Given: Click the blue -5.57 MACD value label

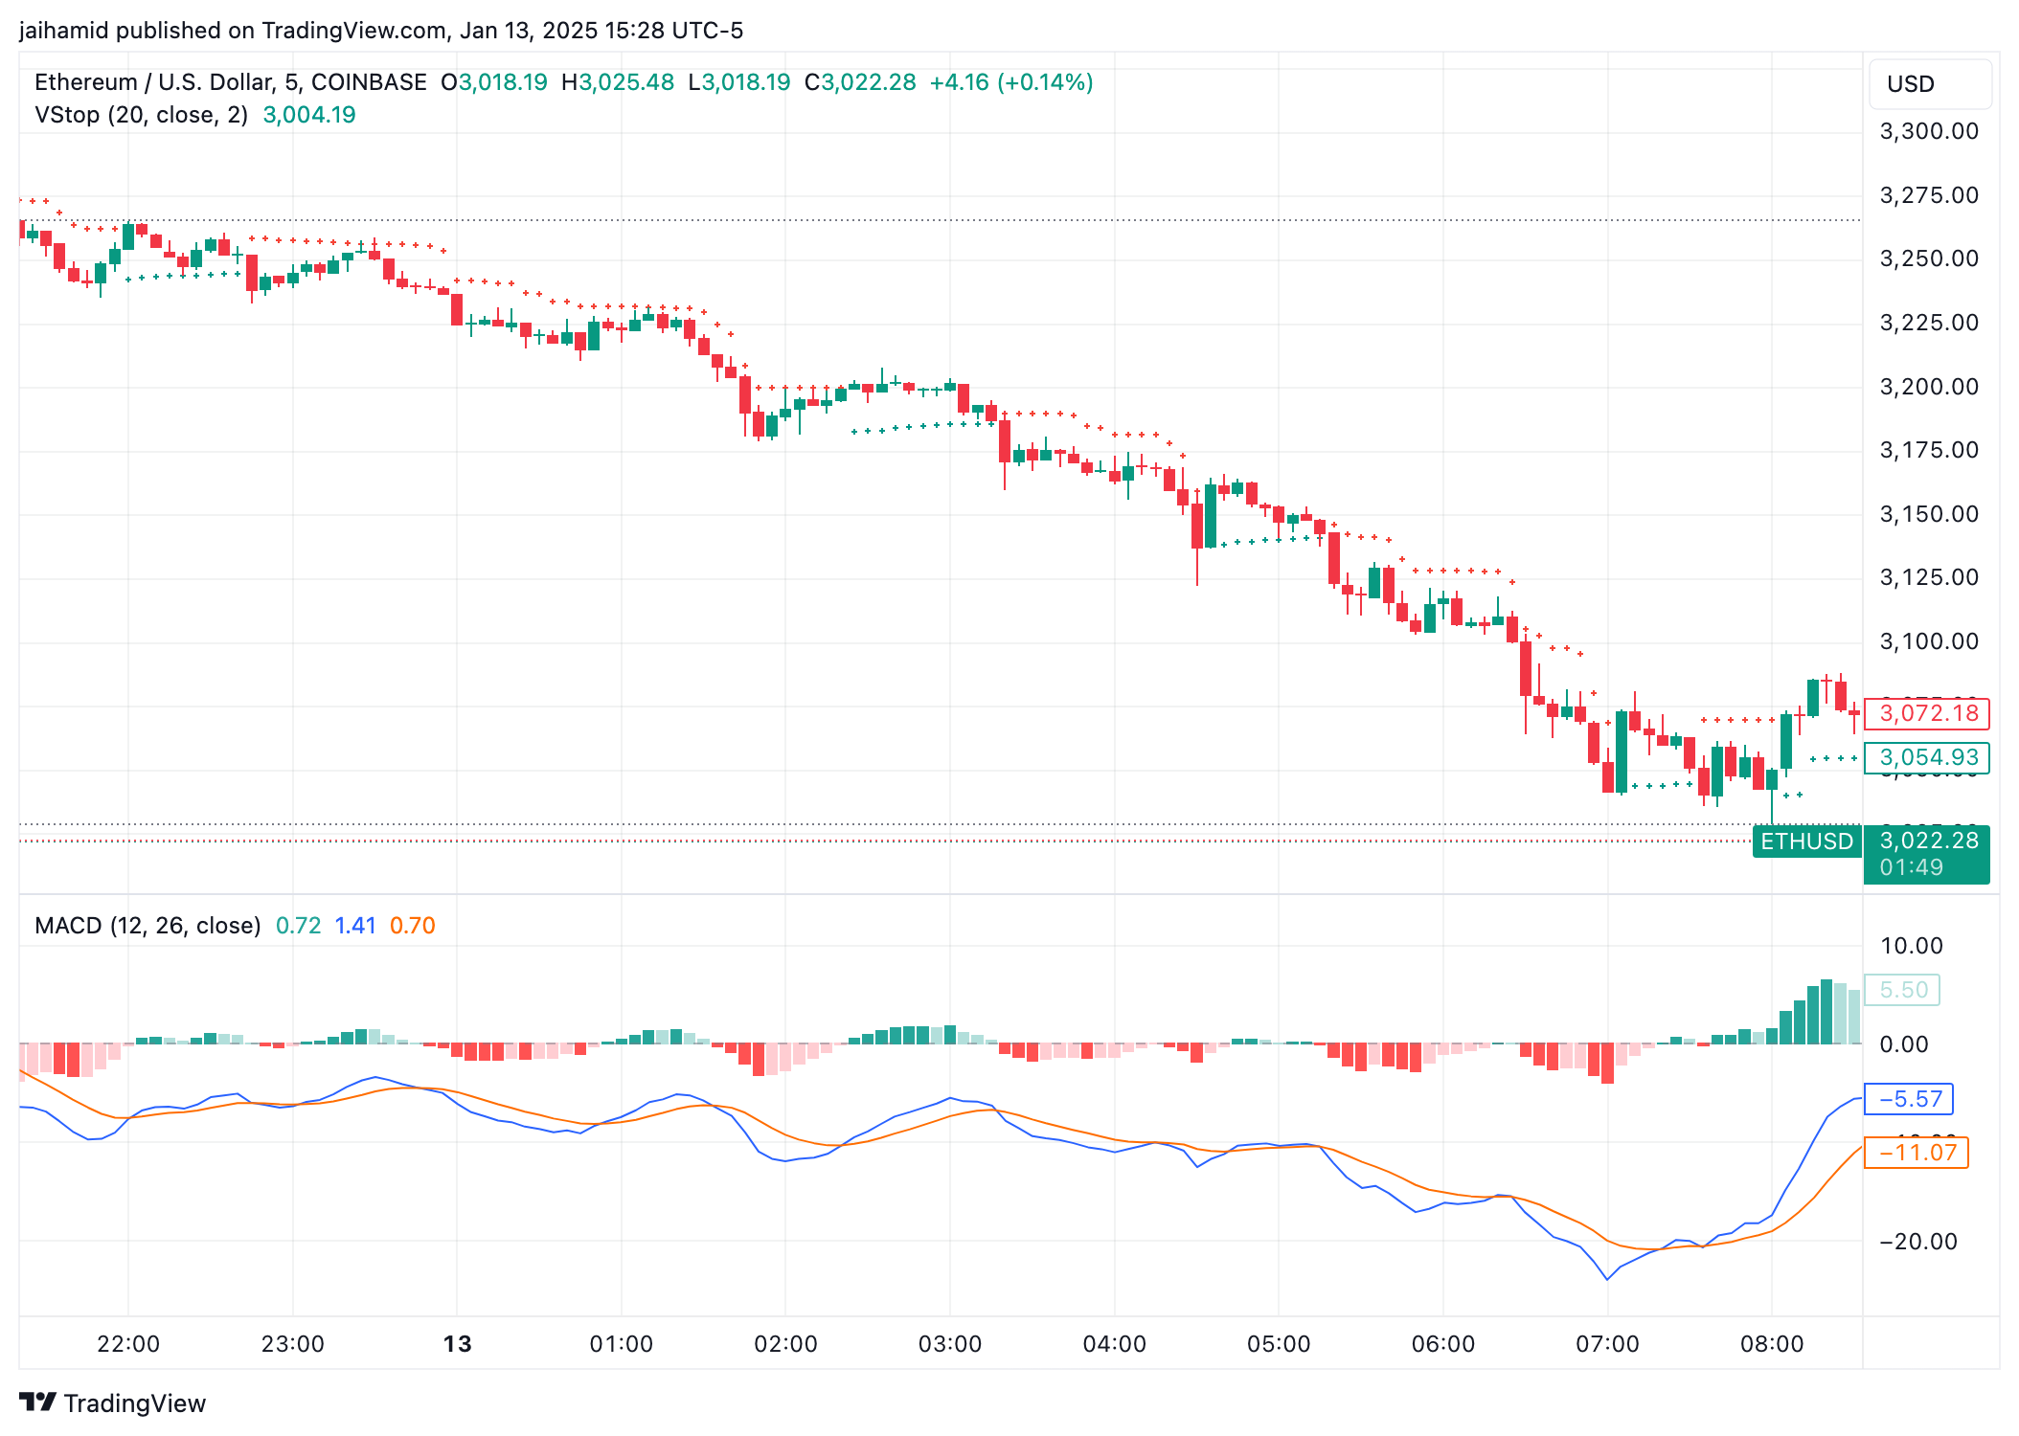Looking at the screenshot, I should tap(1909, 1099).
